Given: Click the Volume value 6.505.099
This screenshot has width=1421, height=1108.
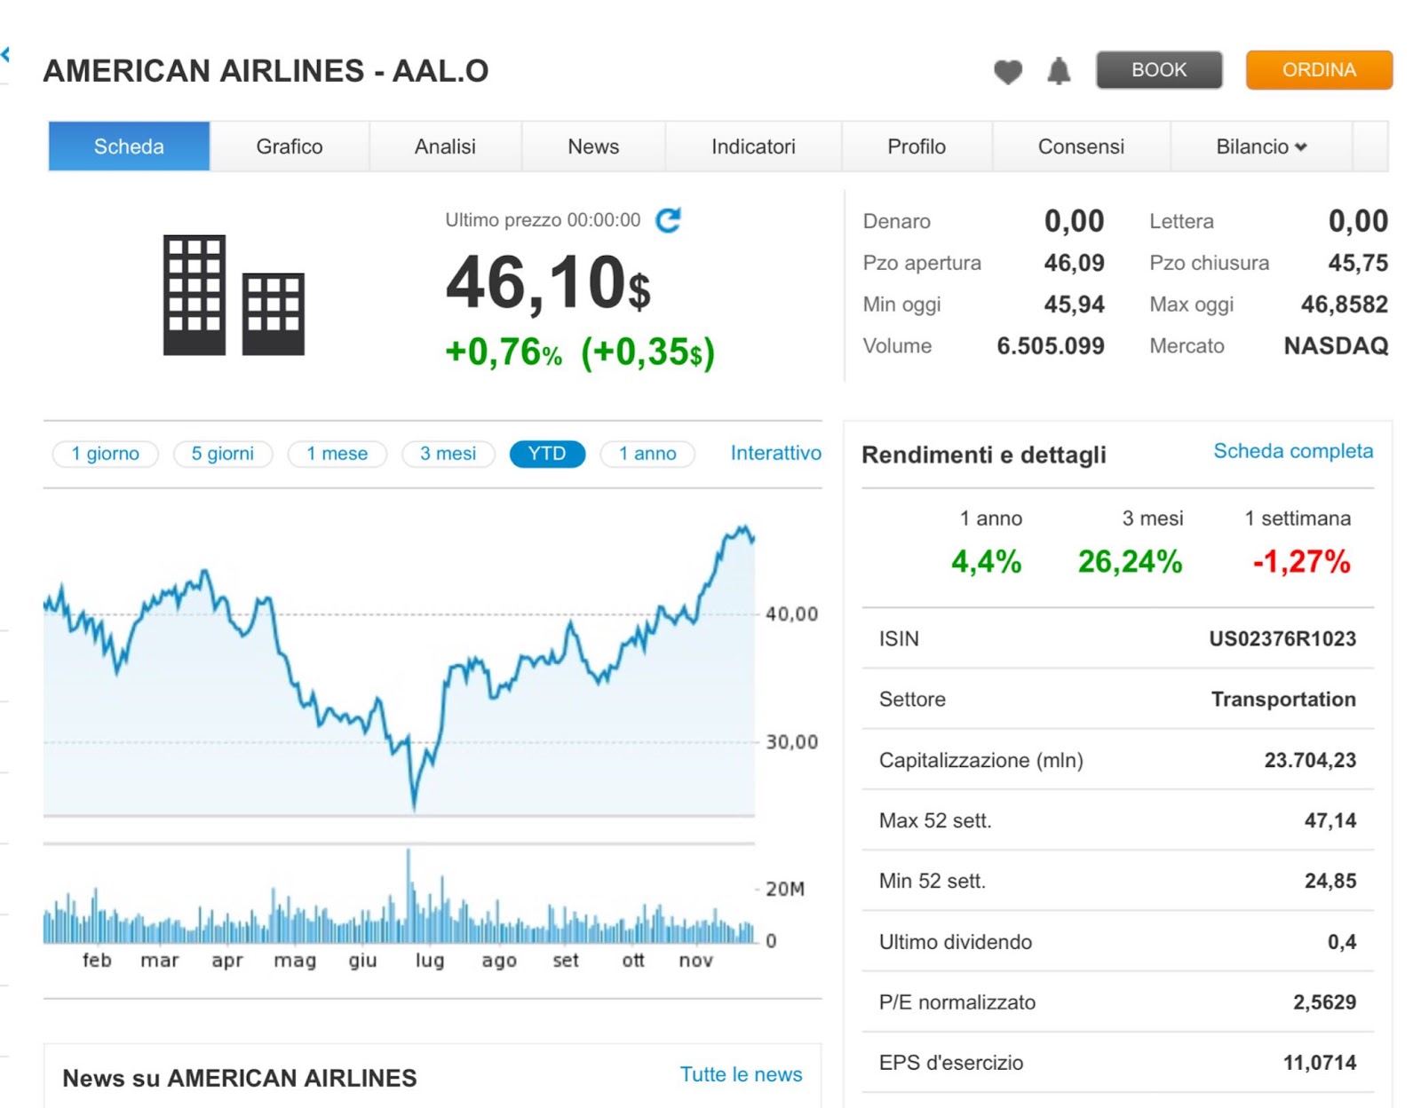Looking at the screenshot, I should 1051,346.
